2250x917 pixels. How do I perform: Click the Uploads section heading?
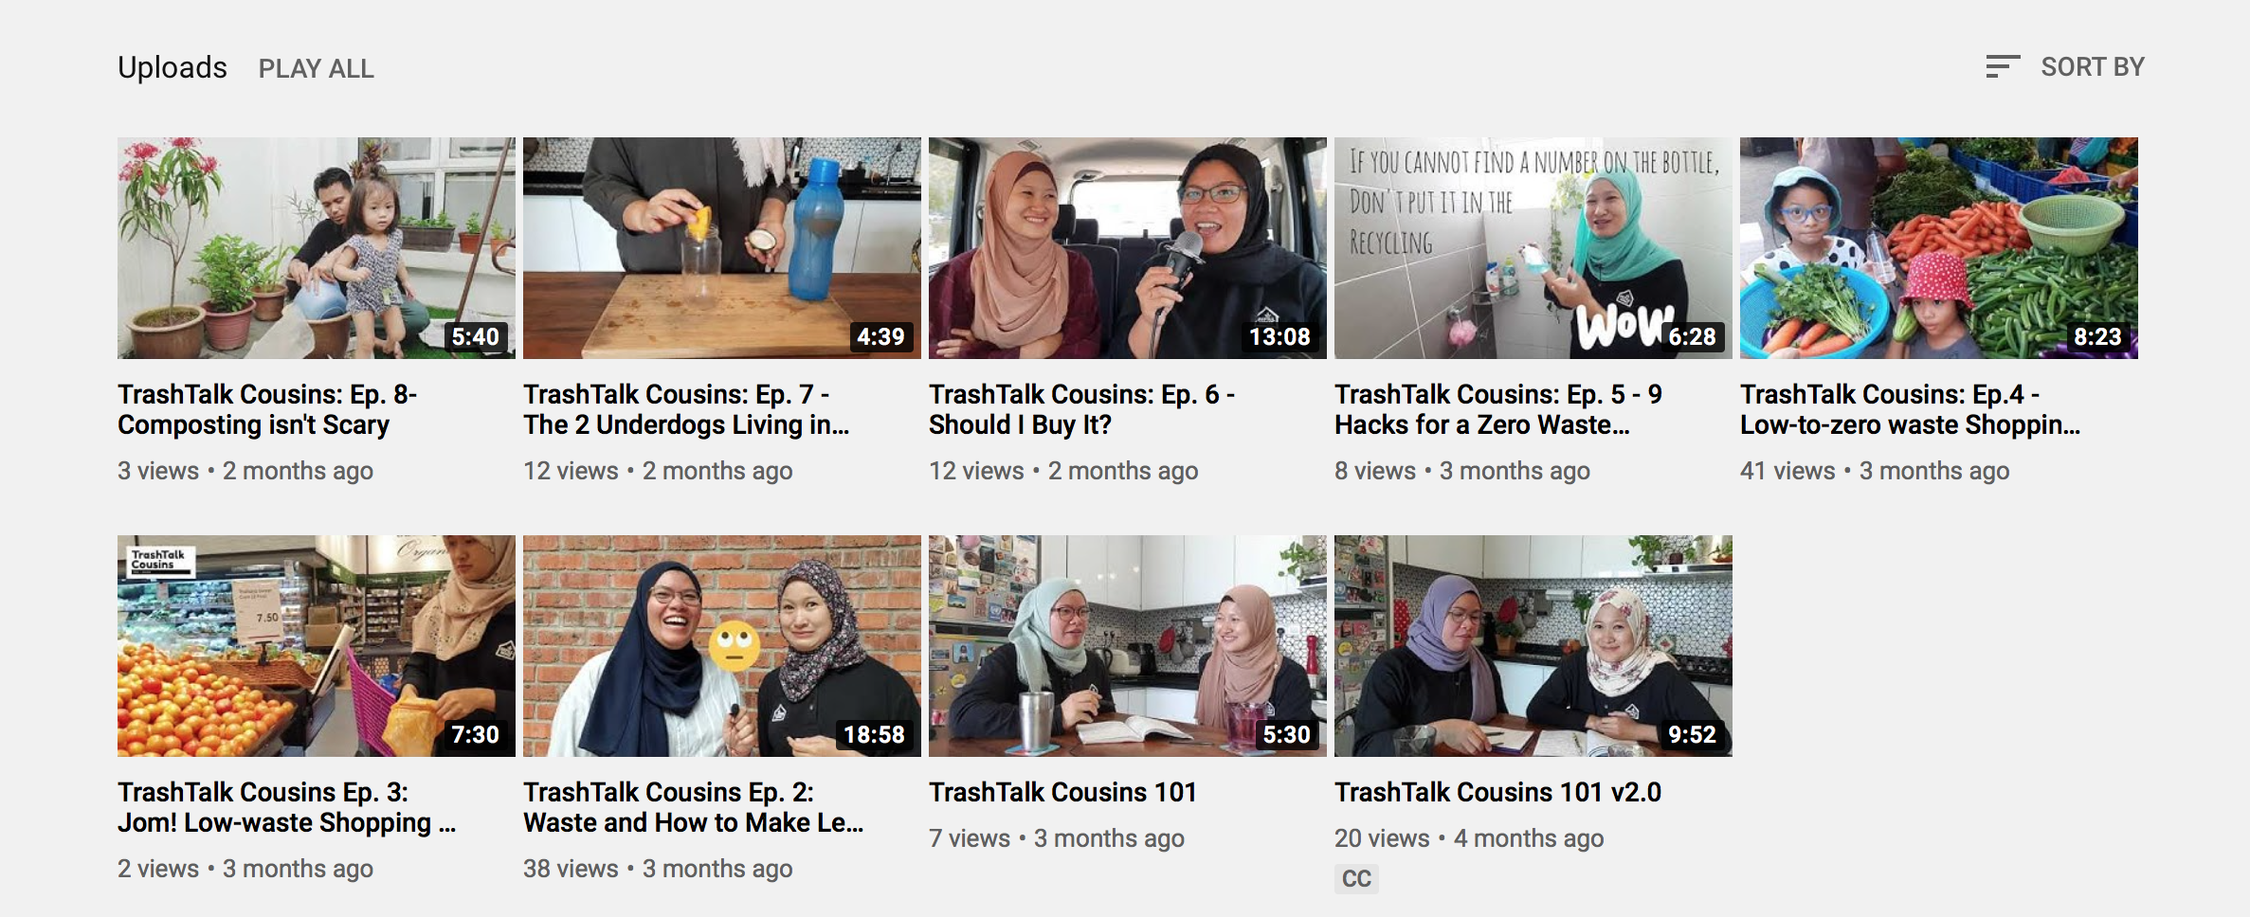pos(172,67)
